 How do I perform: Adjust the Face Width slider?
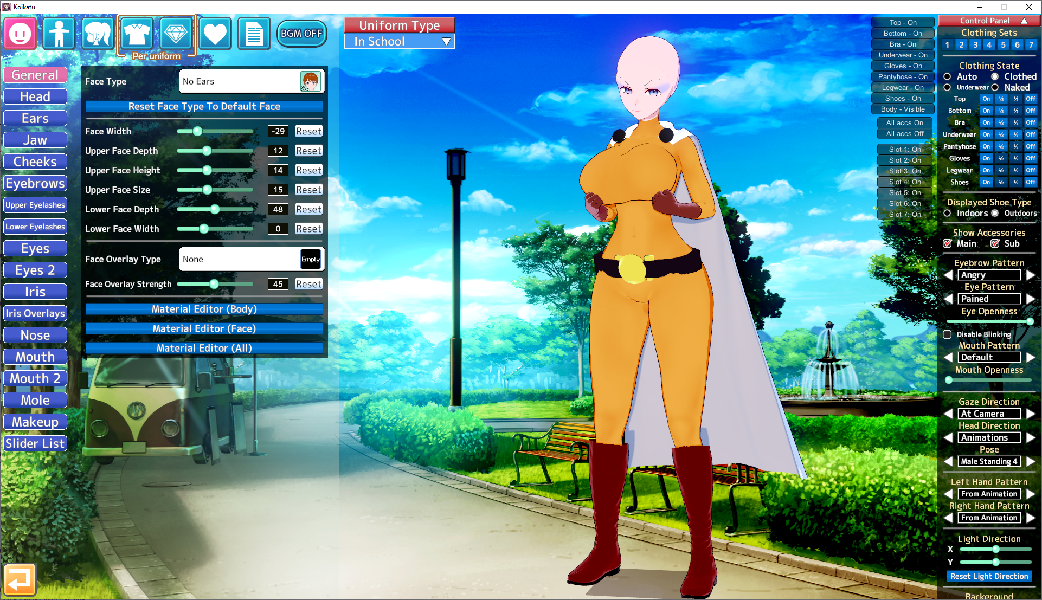(197, 131)
